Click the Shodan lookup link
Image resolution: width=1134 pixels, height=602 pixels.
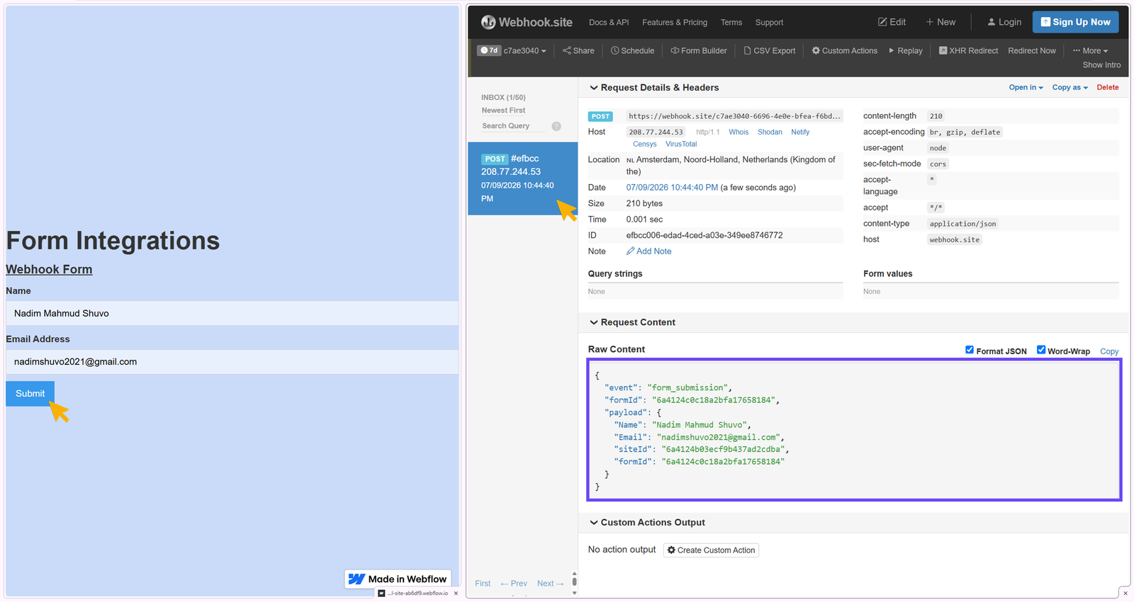[770, 132]
